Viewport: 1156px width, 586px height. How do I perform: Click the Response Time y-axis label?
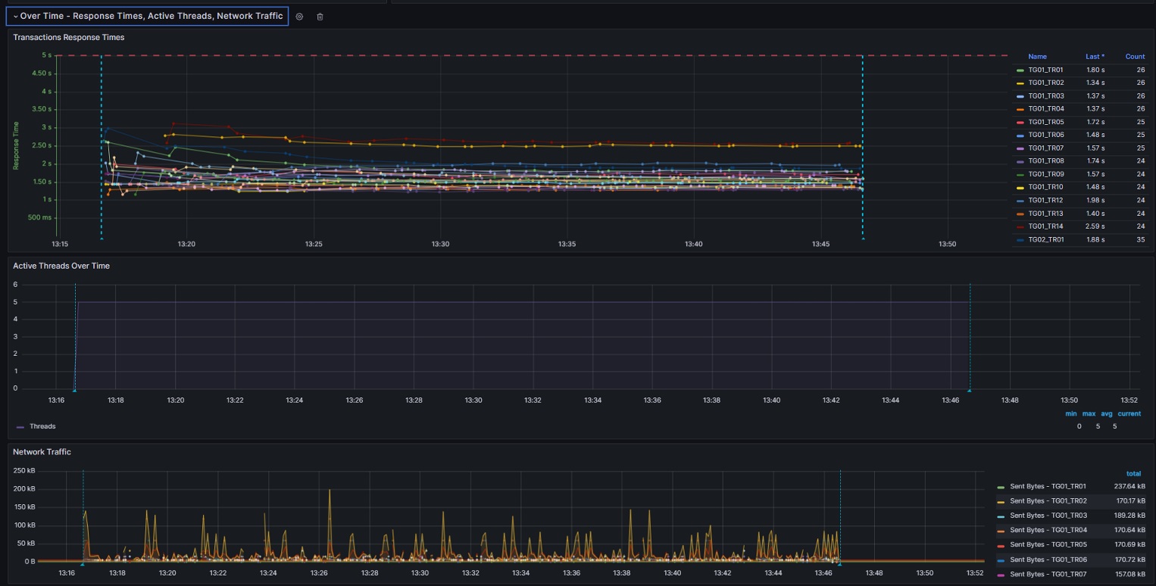click(x=17, y=145)
